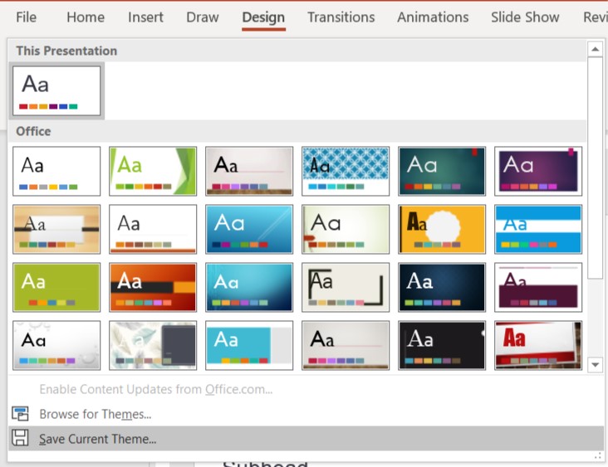Apply the blue circle-pattern theme
Image resolution: width=608 pixels, height=467 pixels.
(346, 171)
